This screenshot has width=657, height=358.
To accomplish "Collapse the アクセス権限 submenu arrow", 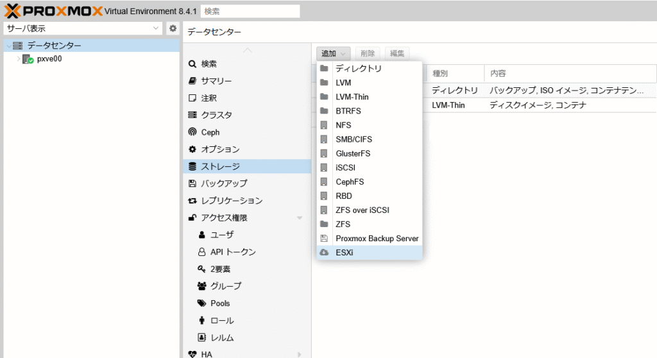I will 300,218.
